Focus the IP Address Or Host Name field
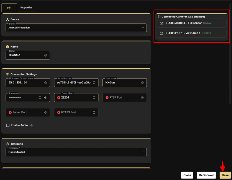 point(28,83)
